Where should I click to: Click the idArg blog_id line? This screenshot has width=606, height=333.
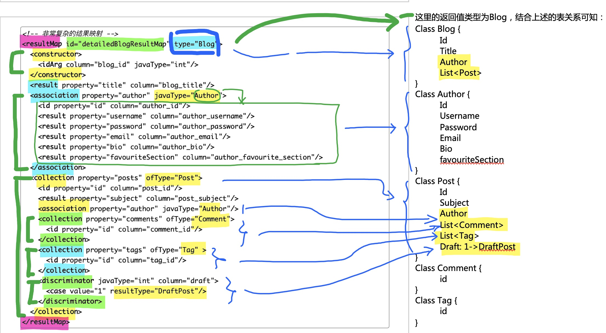point(118,64)
